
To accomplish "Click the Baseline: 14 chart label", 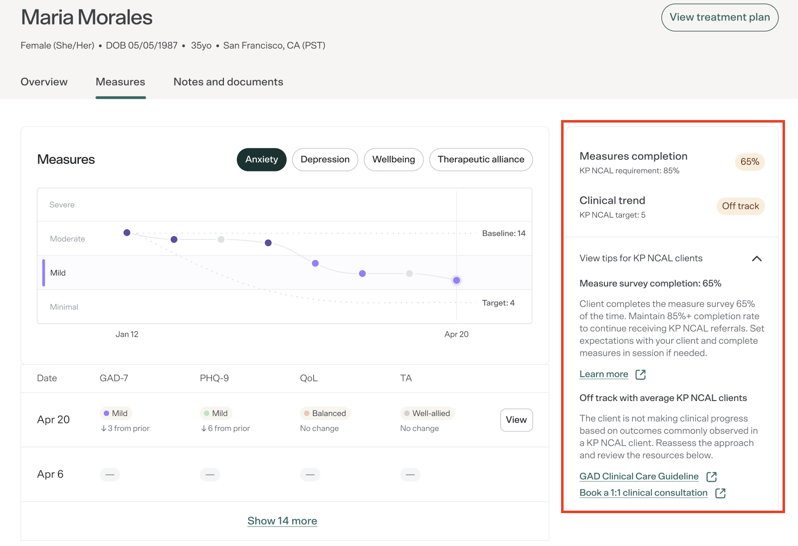I will [504, 233].
